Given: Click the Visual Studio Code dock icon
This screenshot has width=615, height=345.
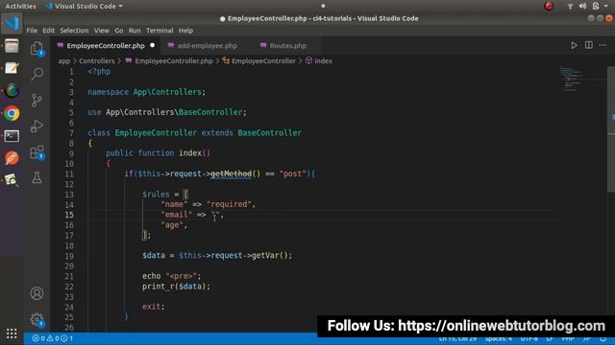Looking at the screenshot, I should pos(12,23).
